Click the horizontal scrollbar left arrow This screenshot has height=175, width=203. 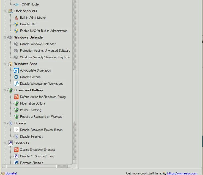(x=4, y=166)
